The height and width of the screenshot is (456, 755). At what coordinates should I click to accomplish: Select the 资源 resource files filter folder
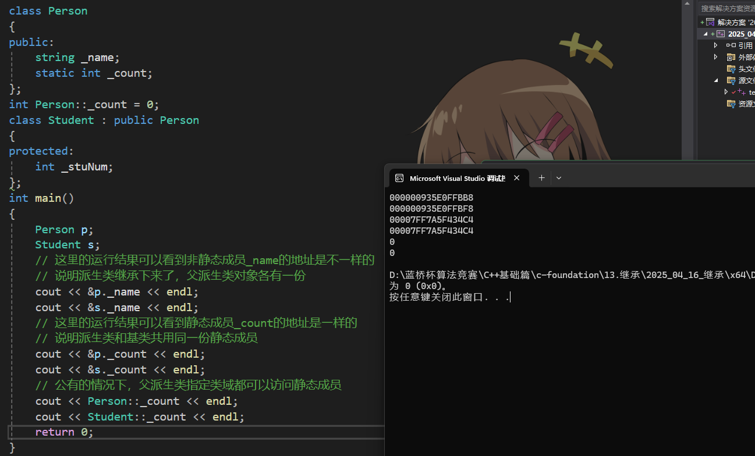coord(731,104)
